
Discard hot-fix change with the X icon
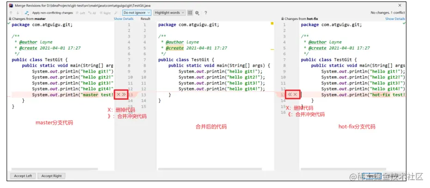click(295, 94)
